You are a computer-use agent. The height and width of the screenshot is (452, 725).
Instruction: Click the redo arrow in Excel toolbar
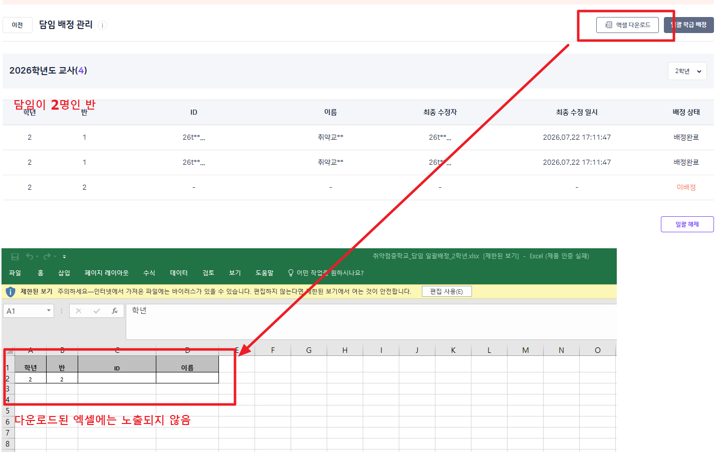pyautogui.click(x=47, y=256)
